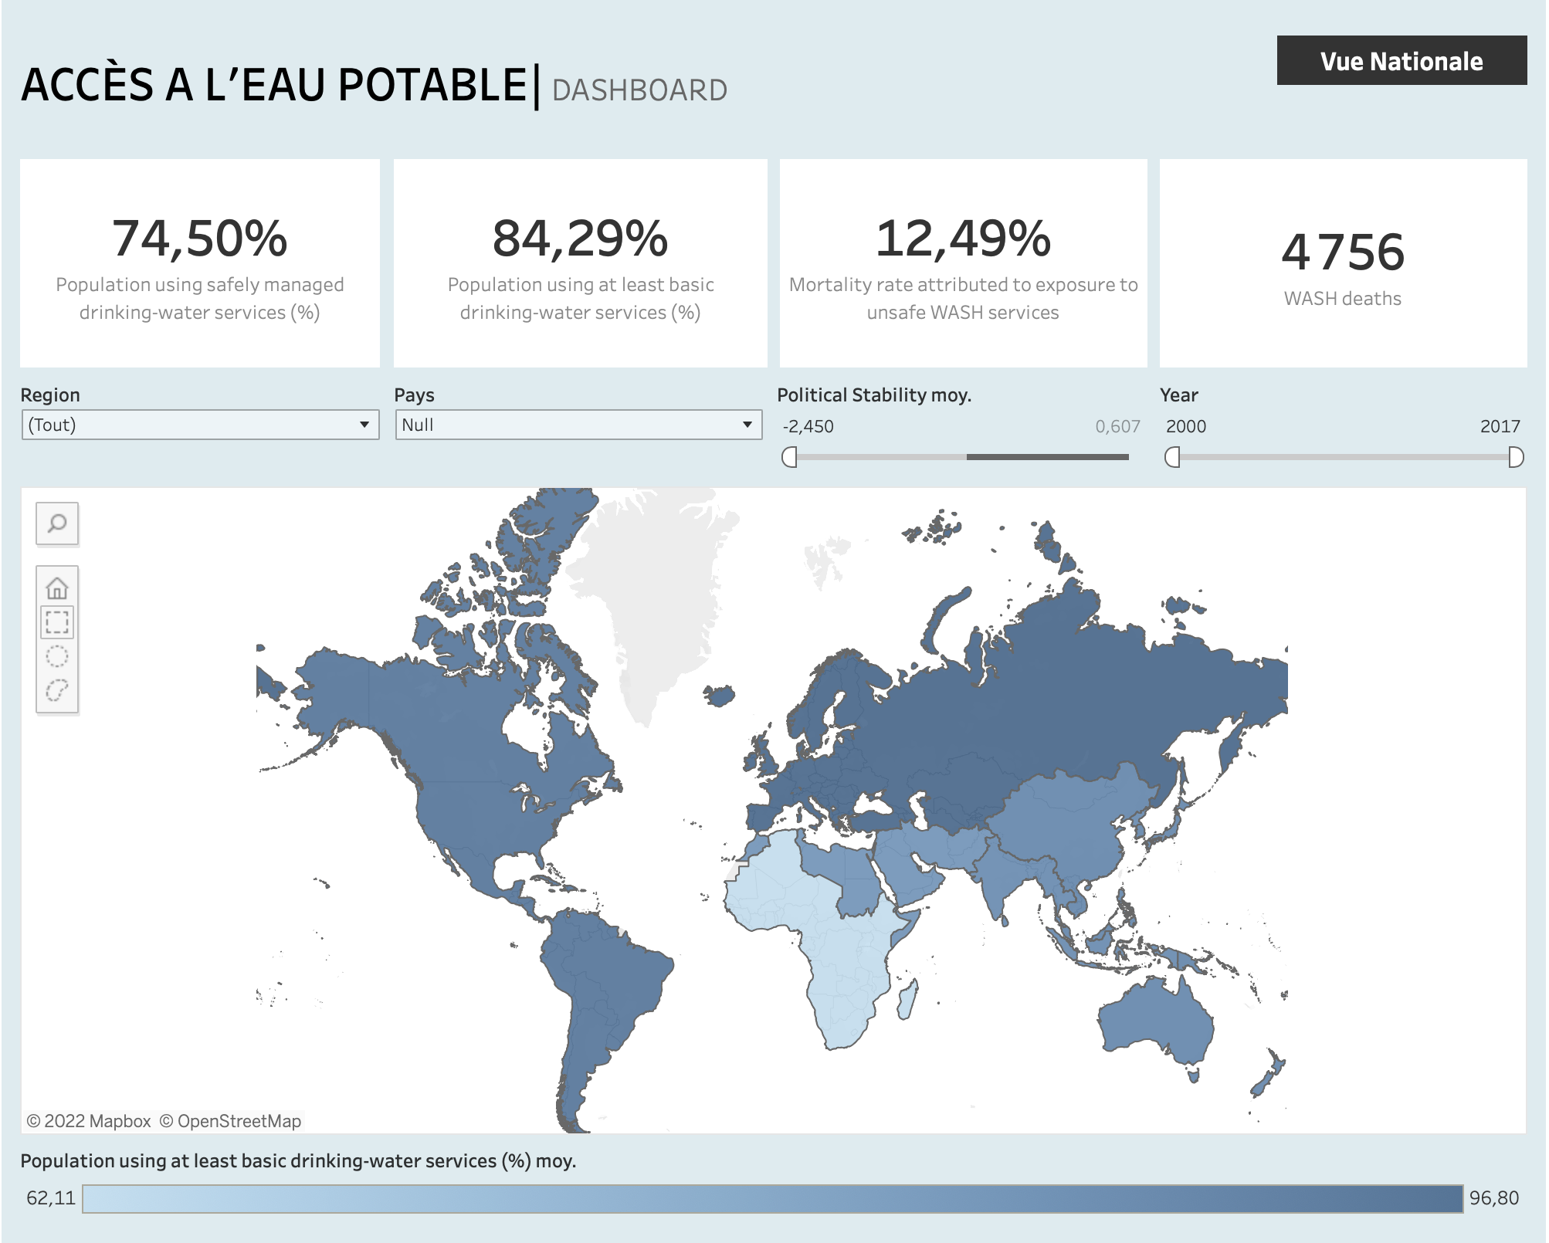
Task: Open the map search tool
Action: tap(57, 523)
